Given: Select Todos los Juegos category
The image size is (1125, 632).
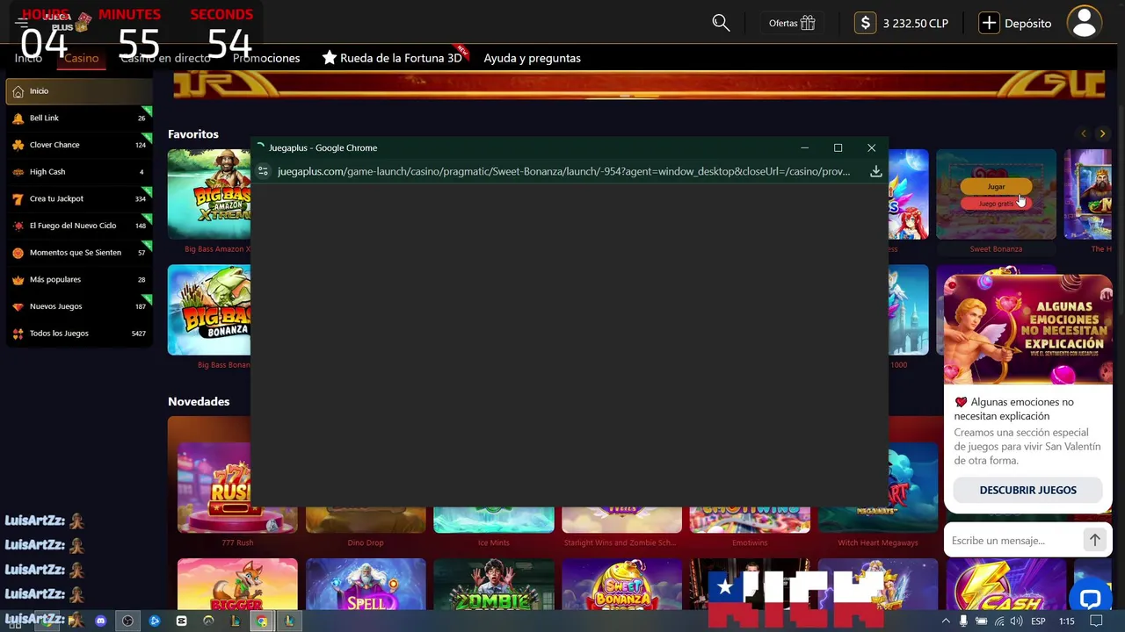Looking at the screenshot, I should pyautogui.click(x=78, y=334).
